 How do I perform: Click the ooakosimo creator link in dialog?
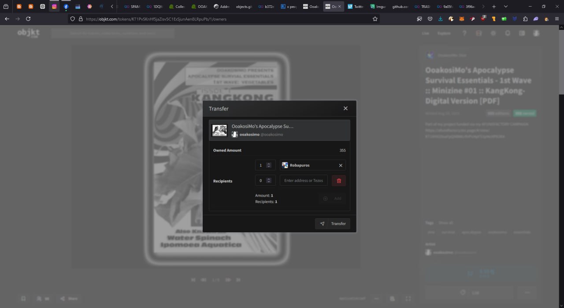[x=249, y=135]
